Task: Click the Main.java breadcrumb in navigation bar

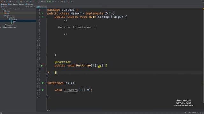Action: coord(29,4)
